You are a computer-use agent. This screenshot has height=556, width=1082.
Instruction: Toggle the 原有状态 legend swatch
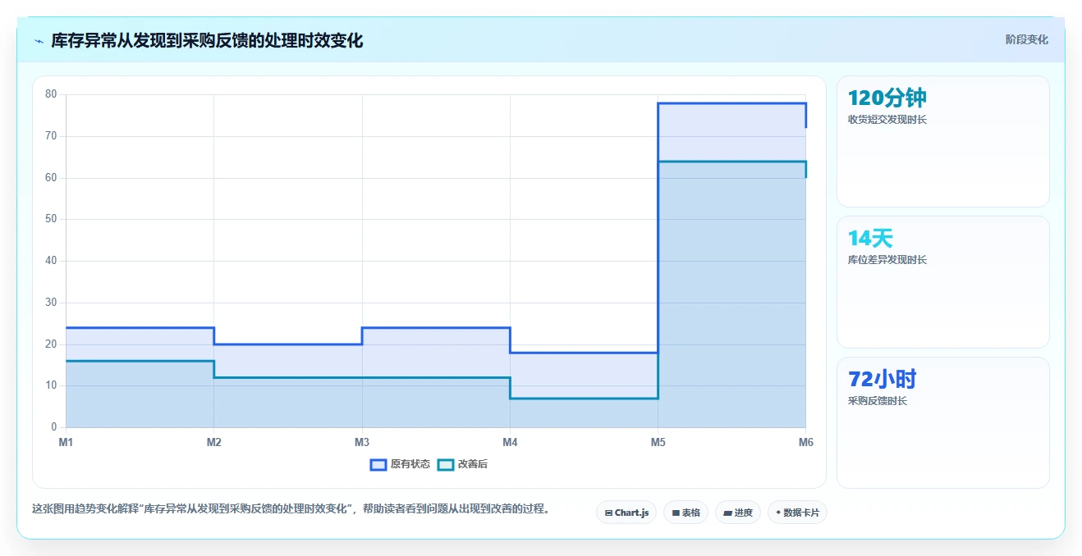click(x=378, y=464)
